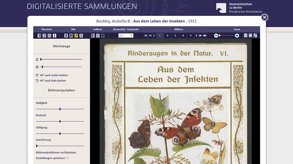The height and width of the screenshot is (164, 293).
Task: Open the Scanseite page selector dropdown
Action: (x=126, y=36)
